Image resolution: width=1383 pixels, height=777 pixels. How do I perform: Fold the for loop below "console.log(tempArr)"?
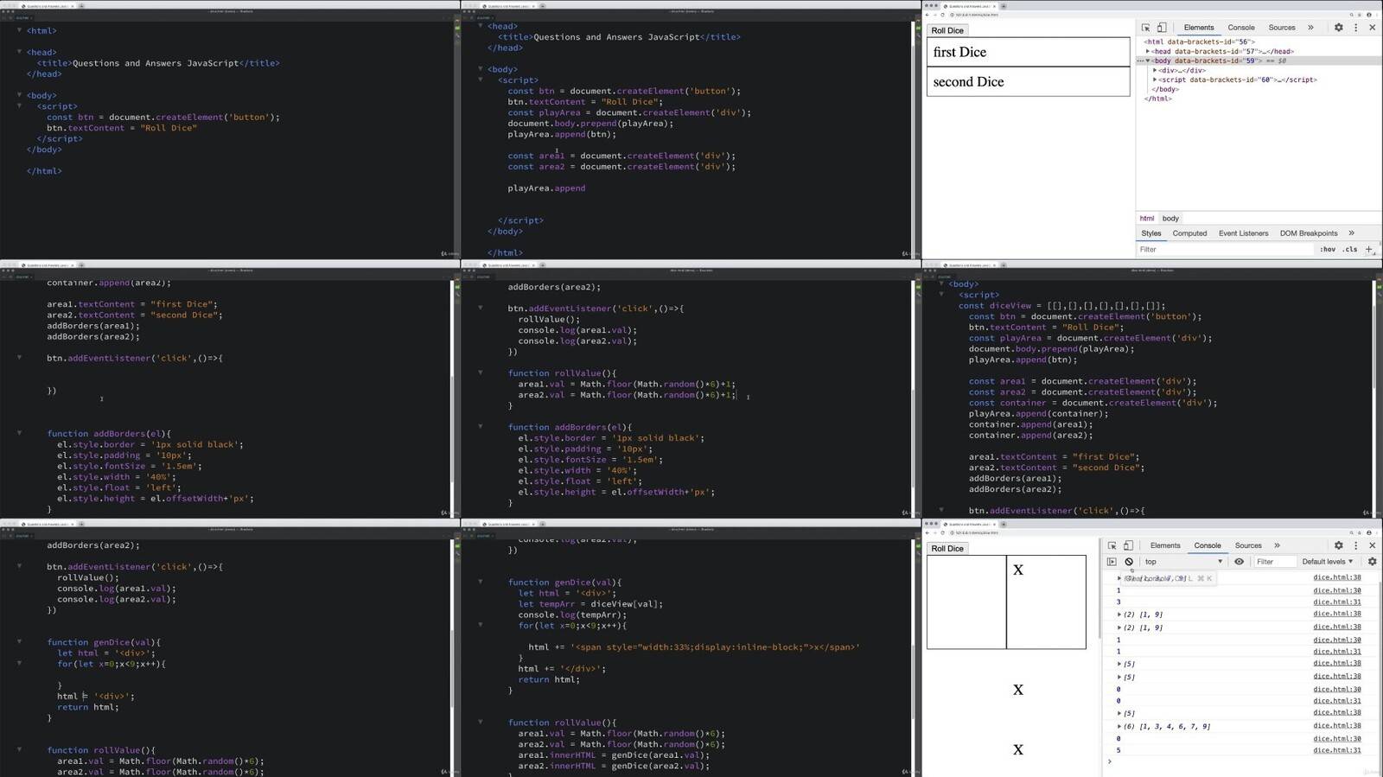point(481,625)
